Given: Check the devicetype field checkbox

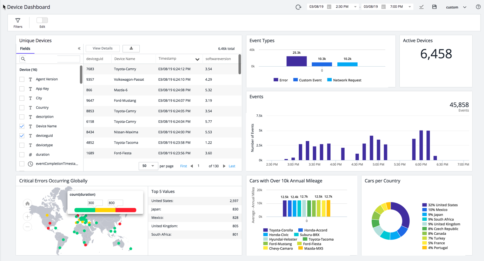Looking at the screenshot, I should (22, 145).
